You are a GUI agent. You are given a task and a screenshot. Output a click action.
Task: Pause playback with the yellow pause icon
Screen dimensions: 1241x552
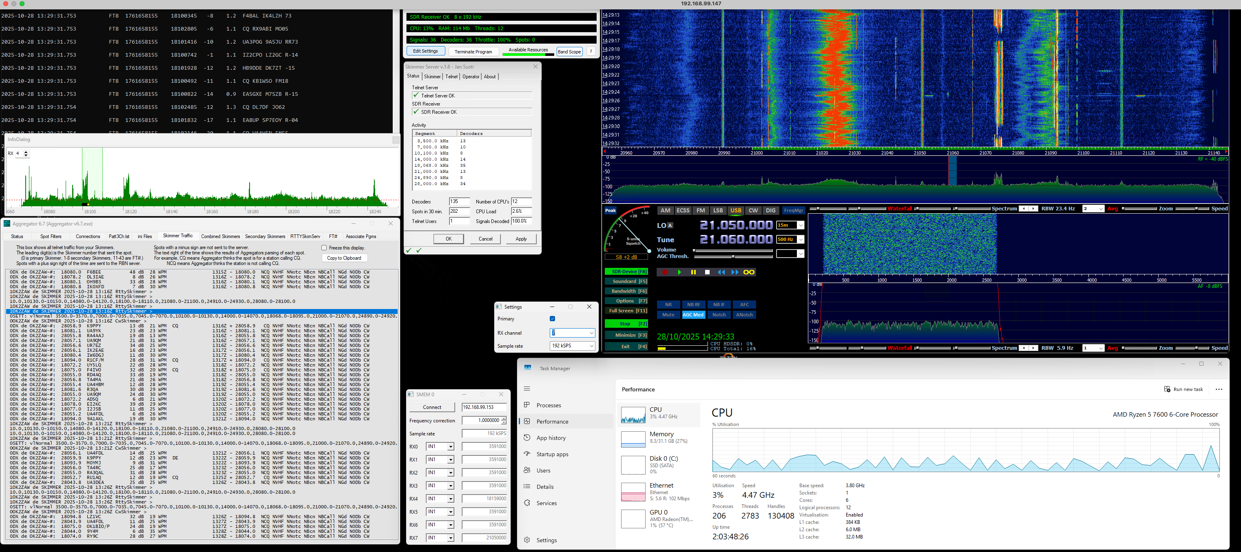coord(693,272)
